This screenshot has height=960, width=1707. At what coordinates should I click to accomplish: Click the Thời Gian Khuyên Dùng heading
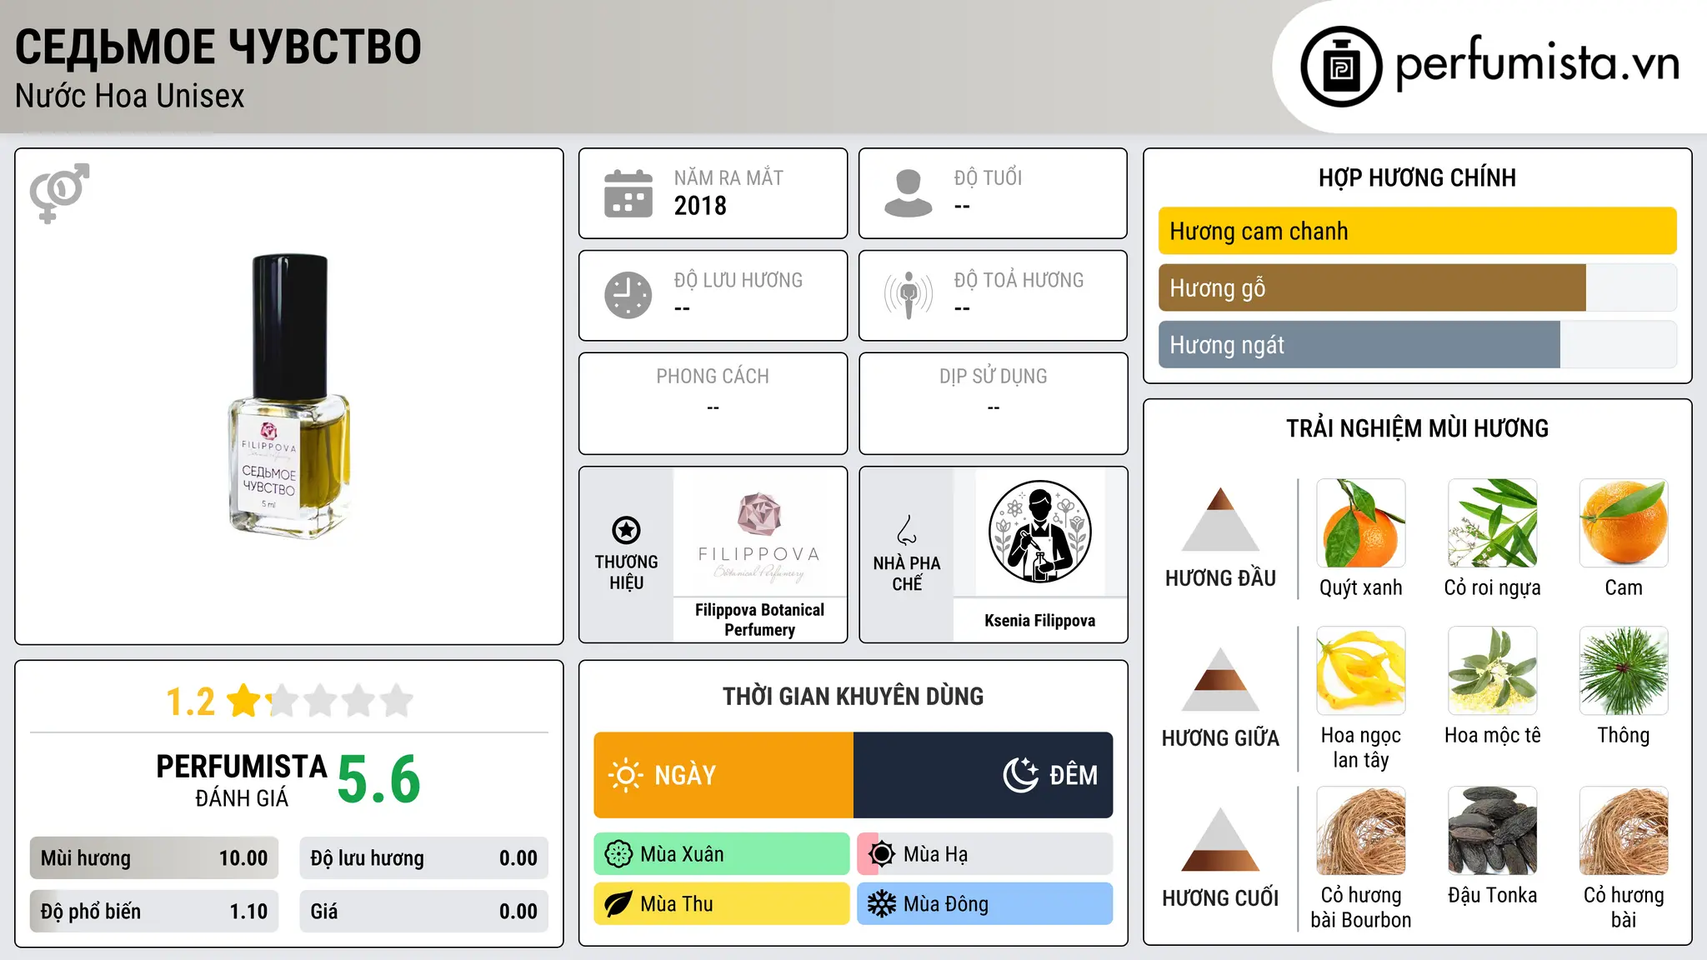pos(853,696)
